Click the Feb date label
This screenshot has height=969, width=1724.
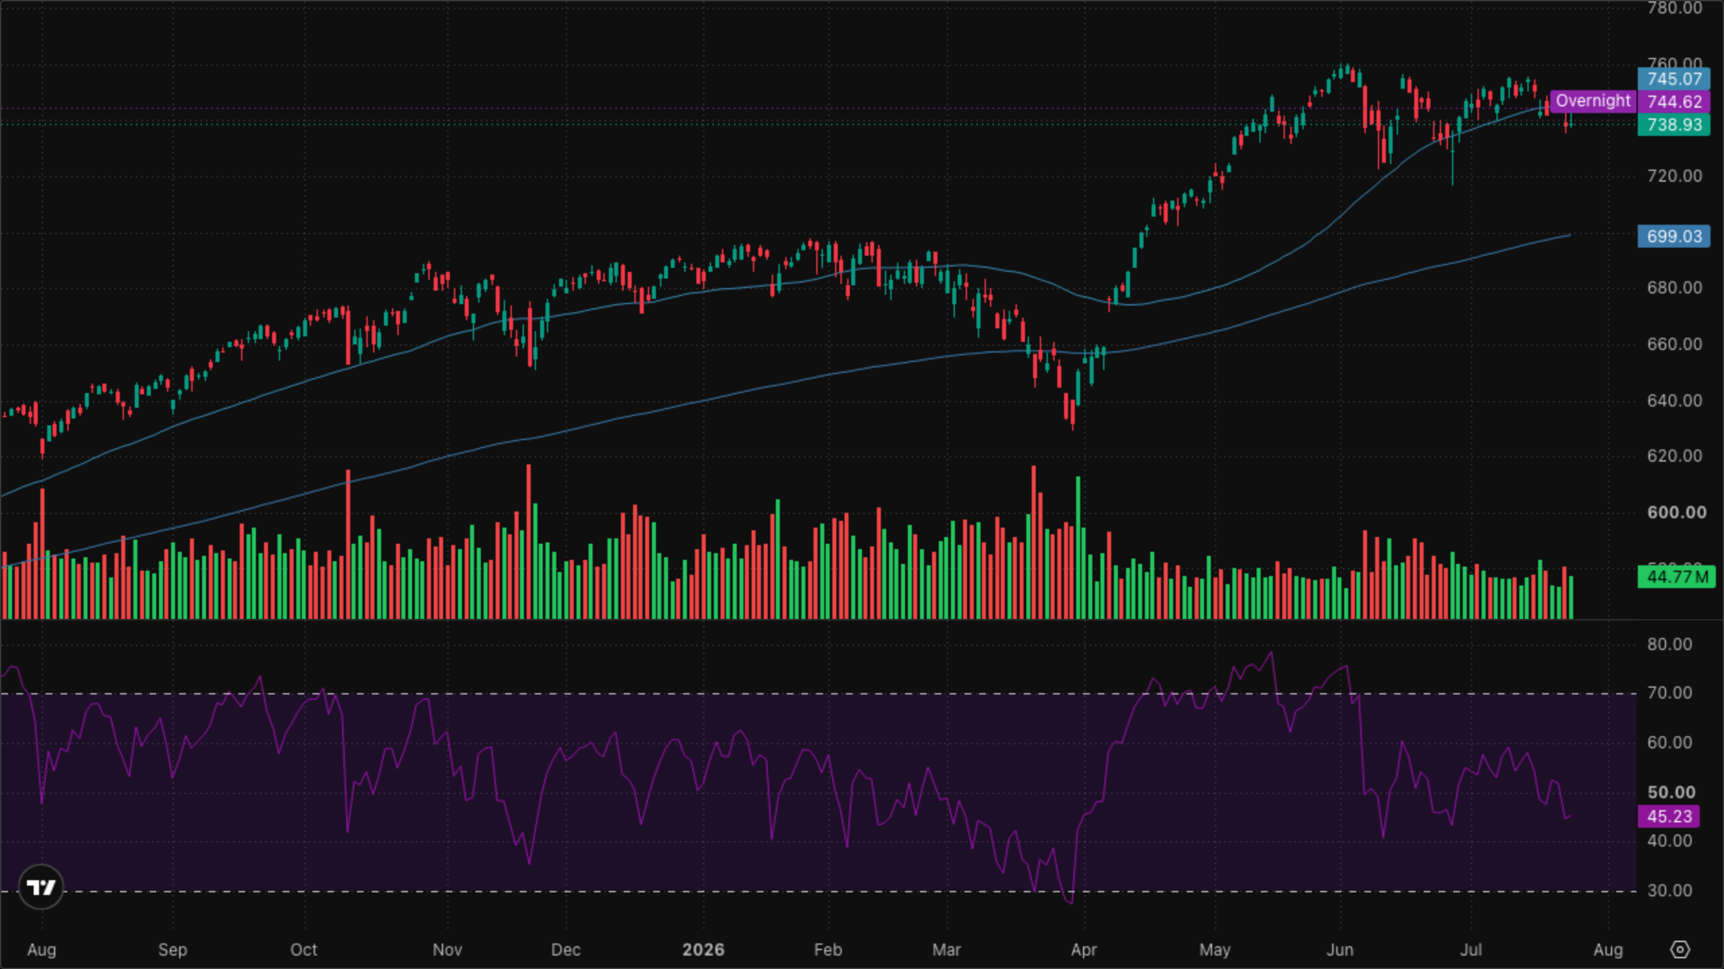click(828, 950)
